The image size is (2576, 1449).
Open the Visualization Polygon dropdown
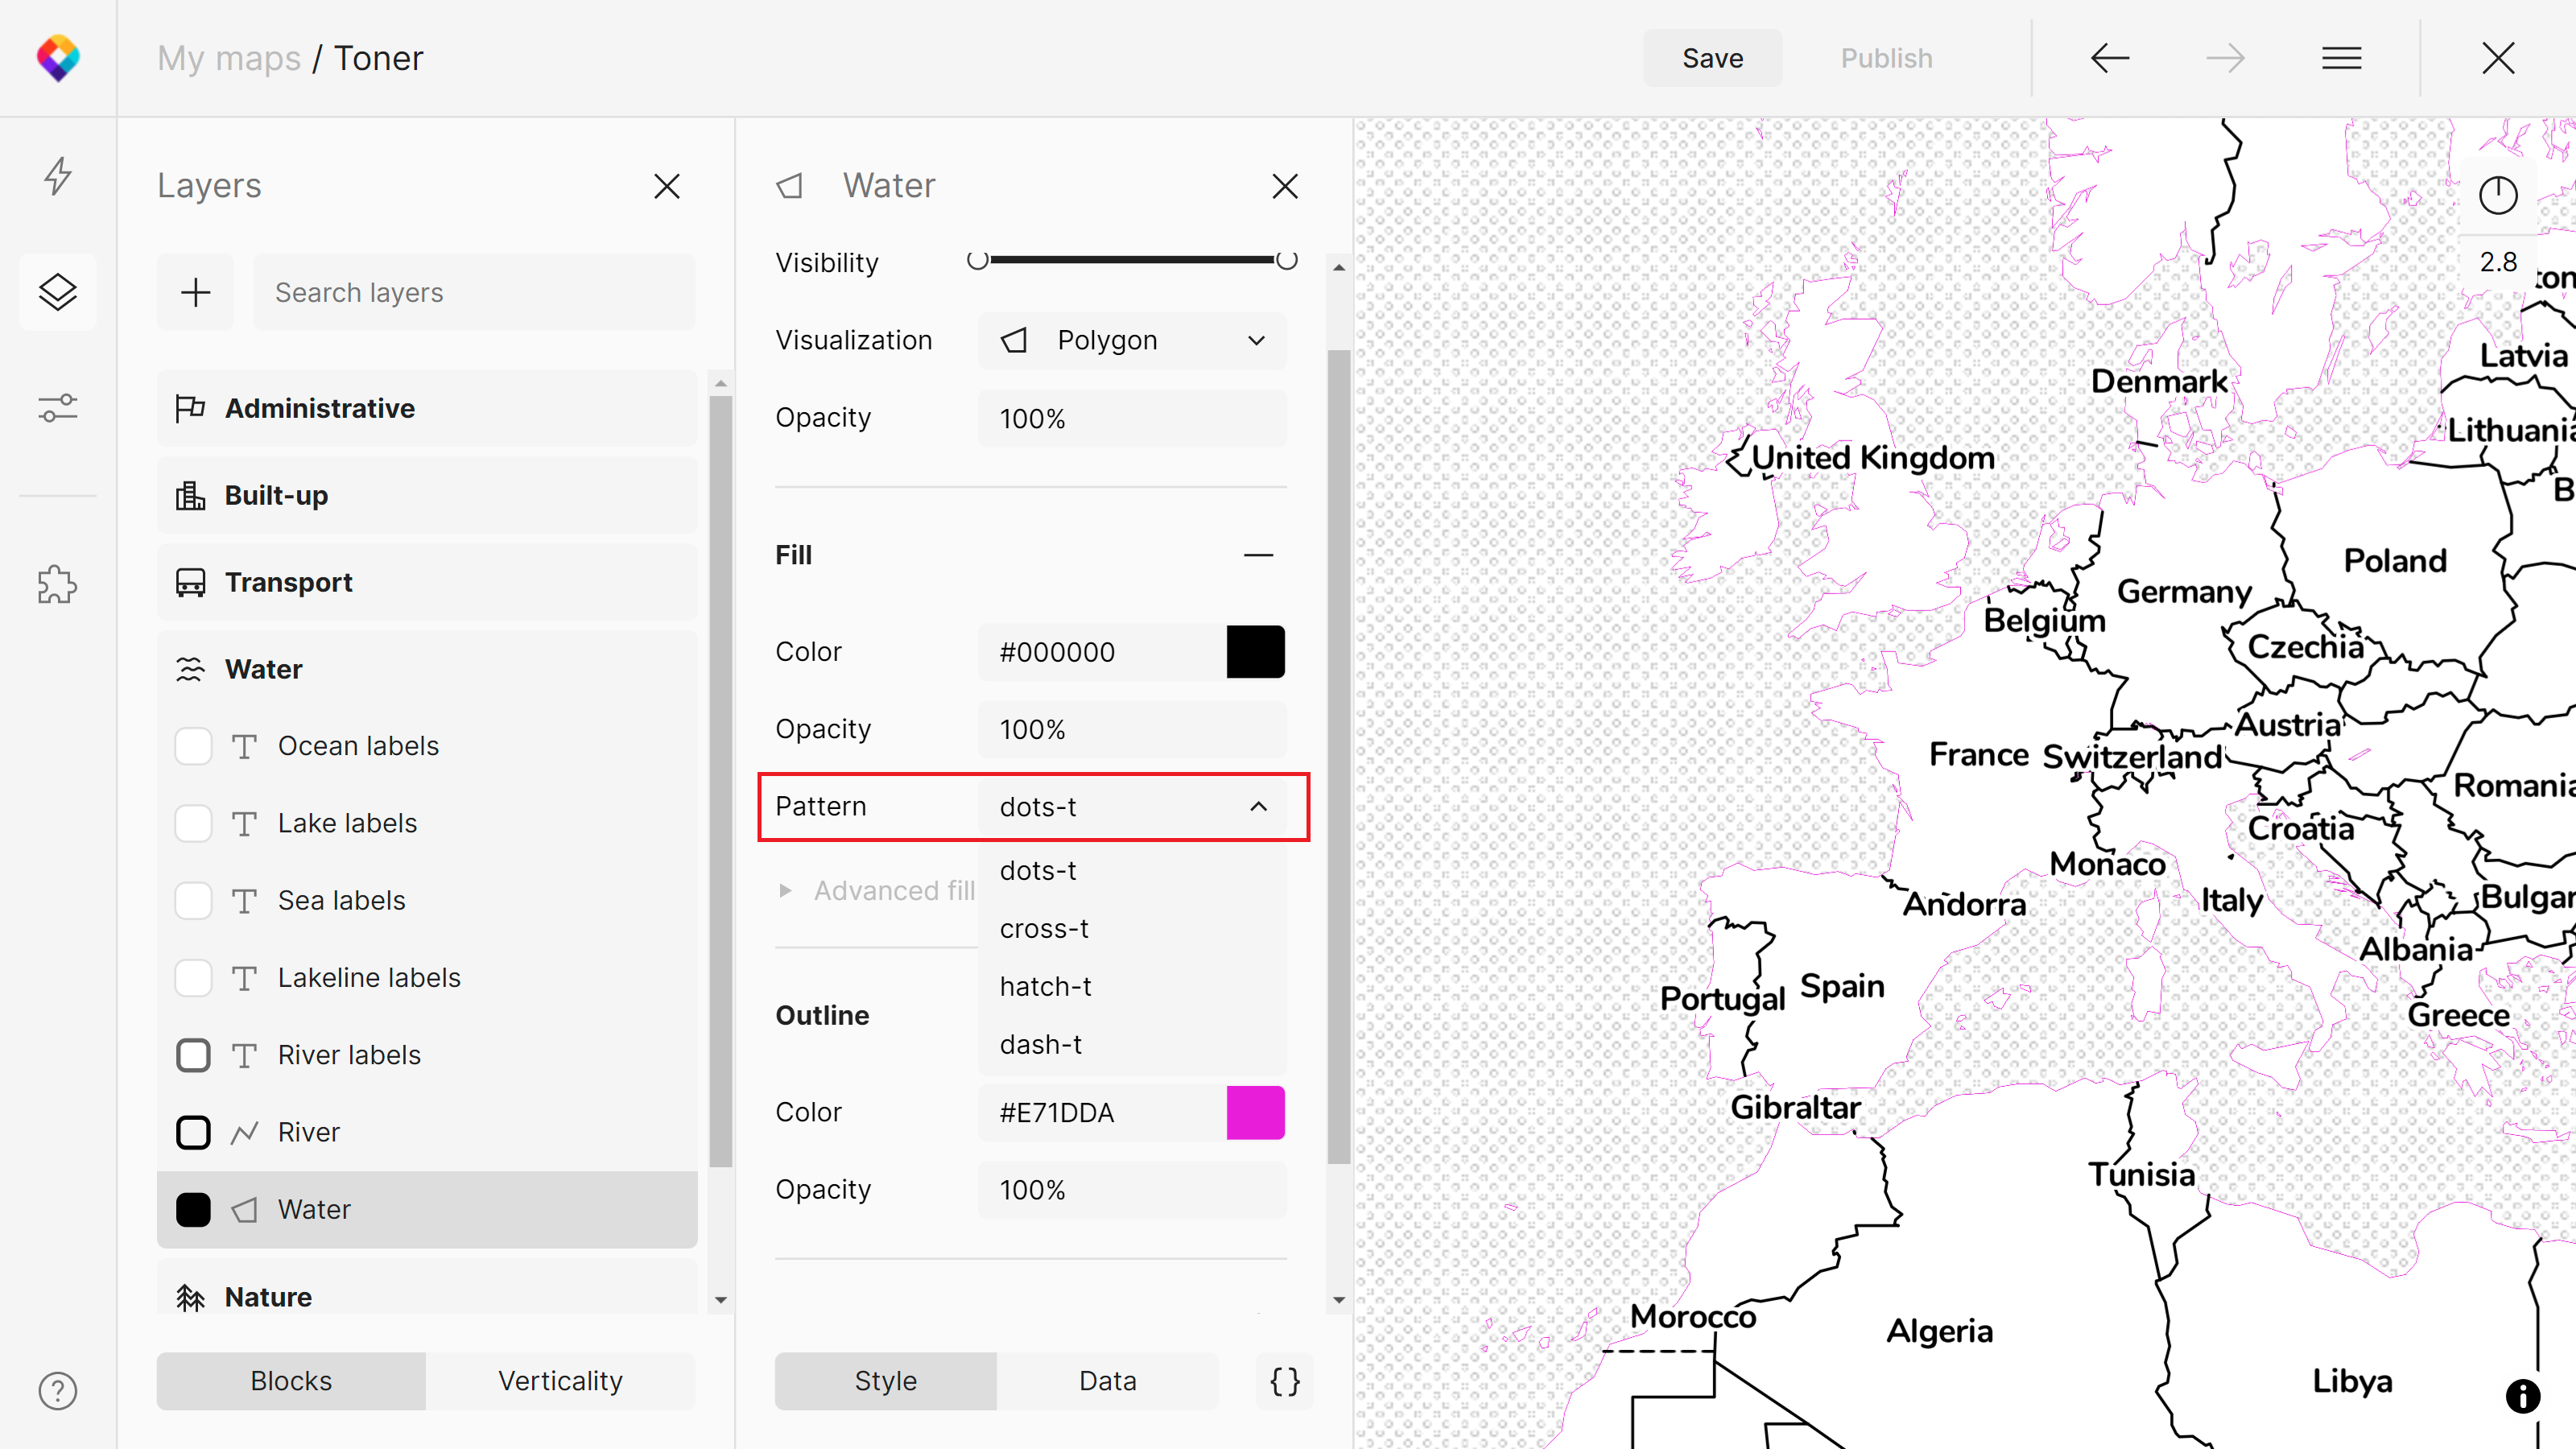1132,340
